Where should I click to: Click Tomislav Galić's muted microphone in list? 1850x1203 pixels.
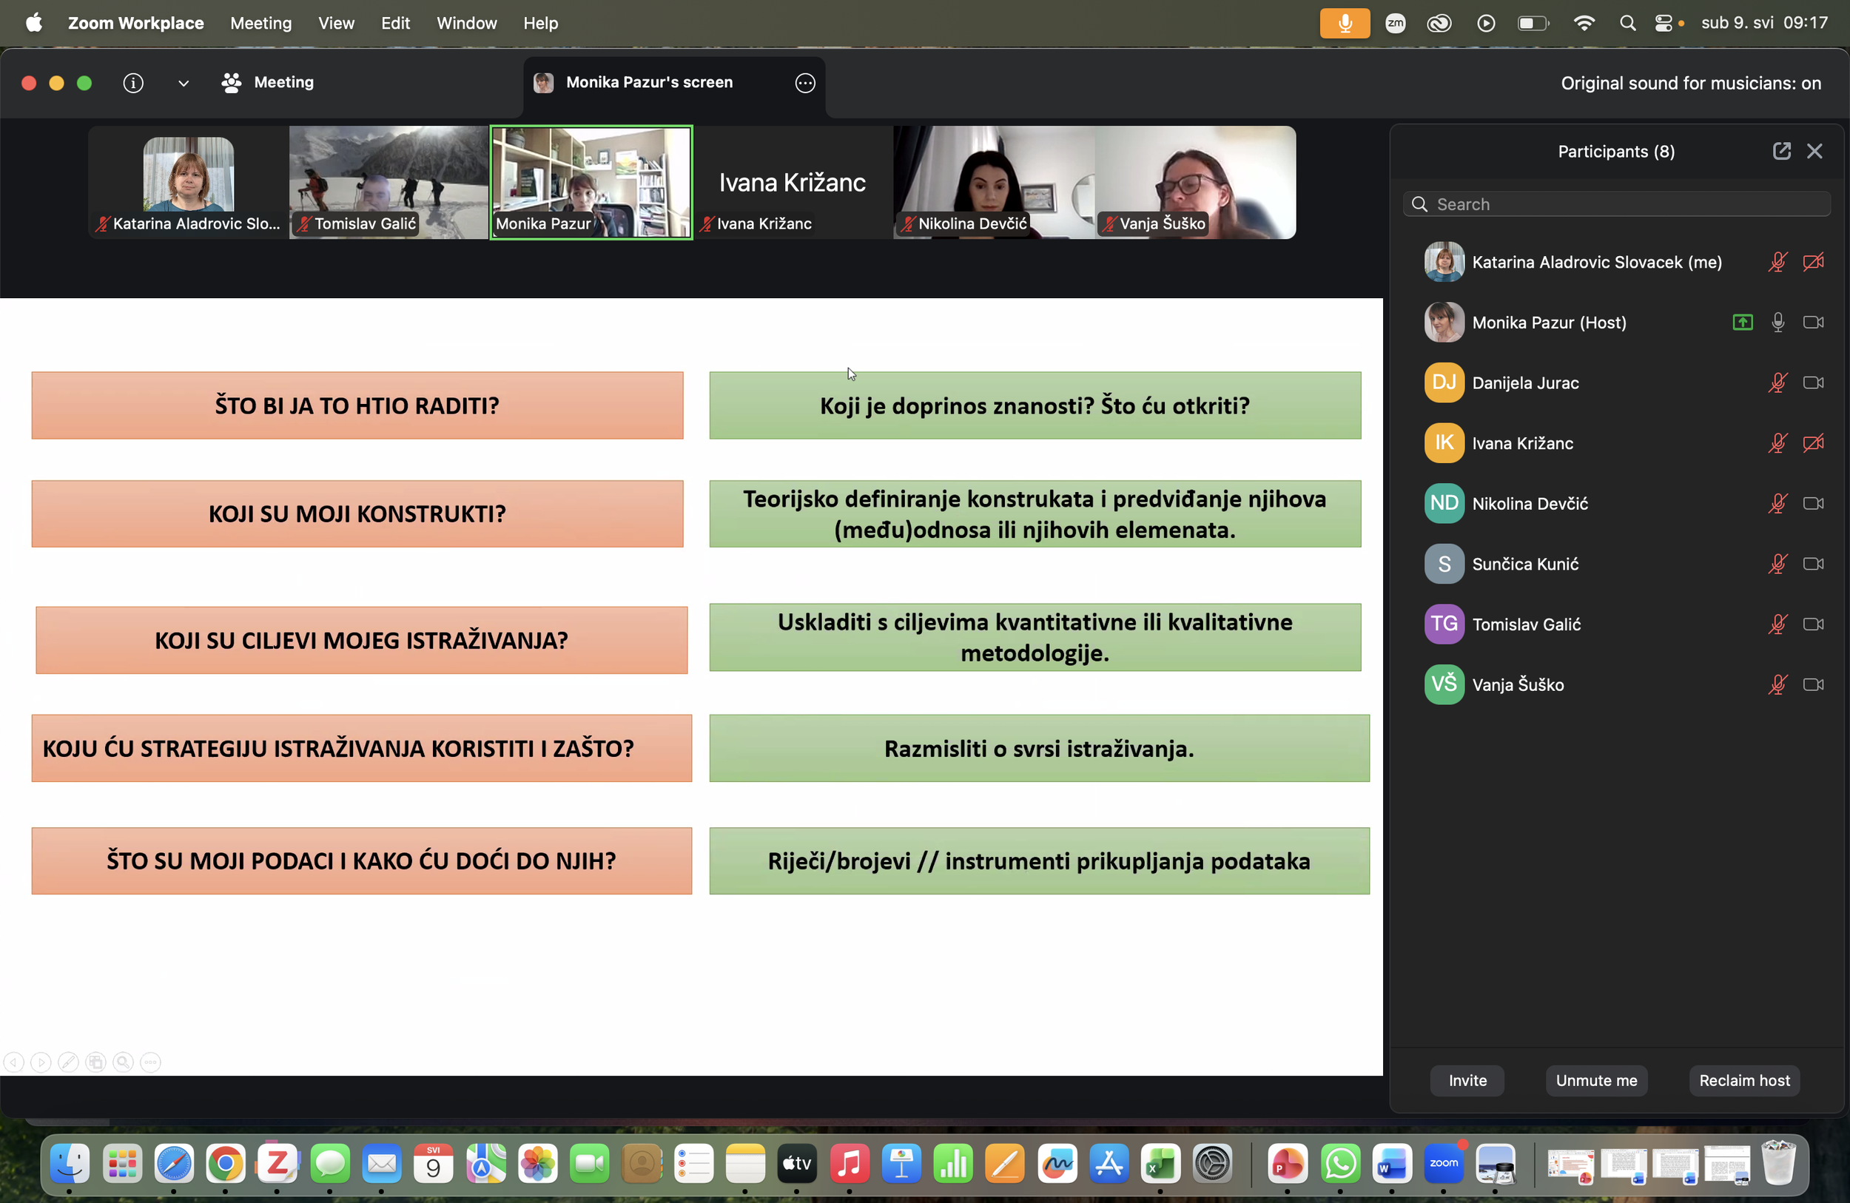[1777, 624]
